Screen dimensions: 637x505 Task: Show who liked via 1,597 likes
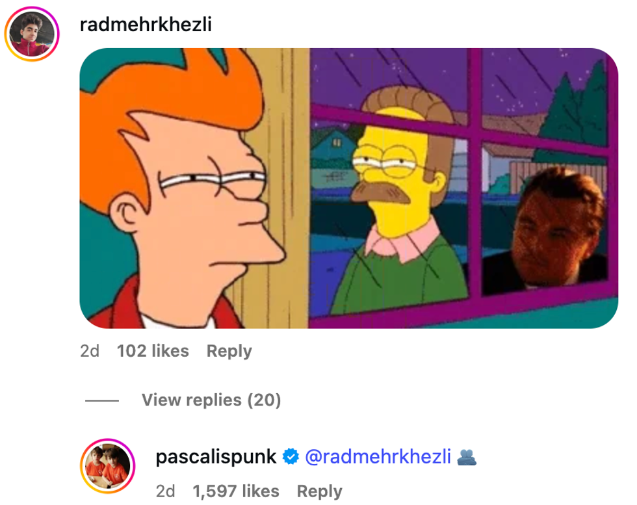[x=236, y=491]
